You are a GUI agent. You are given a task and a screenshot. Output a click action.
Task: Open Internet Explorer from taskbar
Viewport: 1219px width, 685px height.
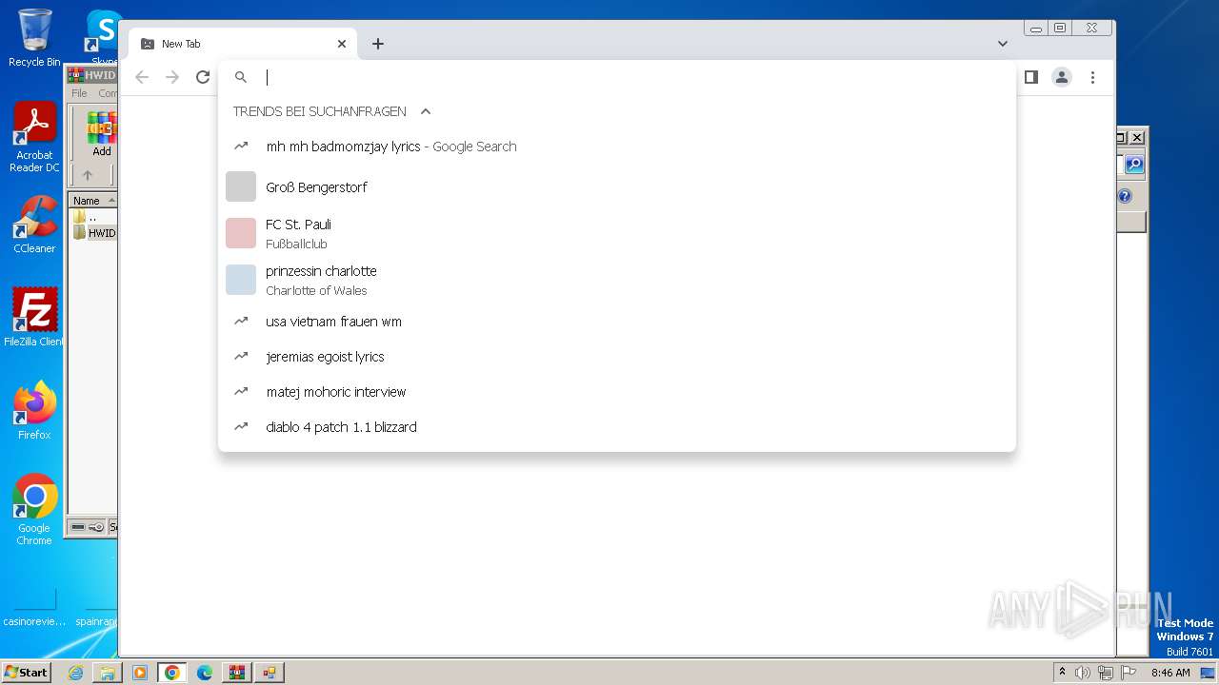75,673
